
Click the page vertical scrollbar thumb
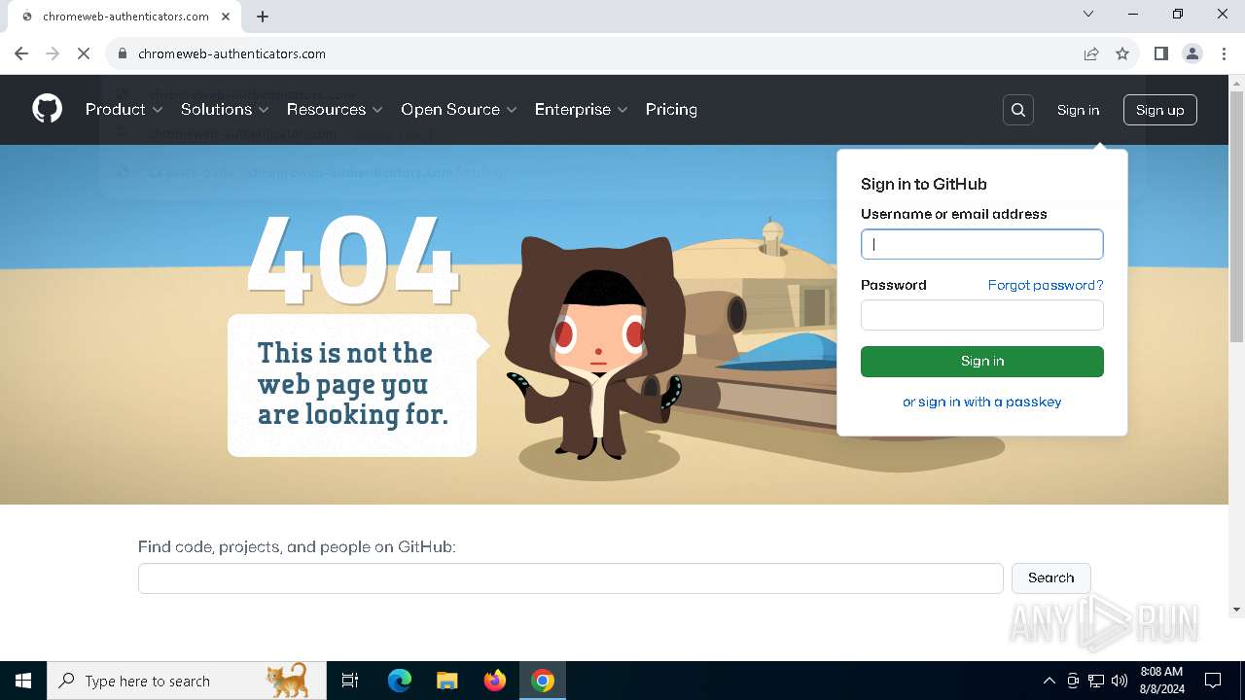tap(1236, 217)
